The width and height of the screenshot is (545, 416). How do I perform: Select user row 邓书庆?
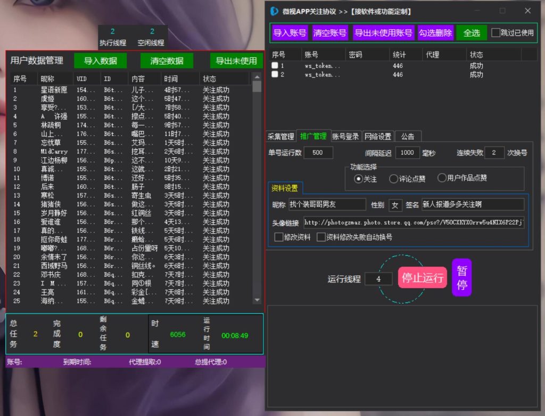(130, 274)
